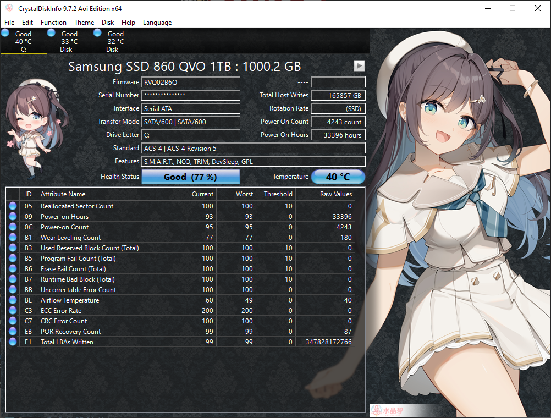
Task: Click status orb for POR Recovery Count
Action: coord(13,331)
